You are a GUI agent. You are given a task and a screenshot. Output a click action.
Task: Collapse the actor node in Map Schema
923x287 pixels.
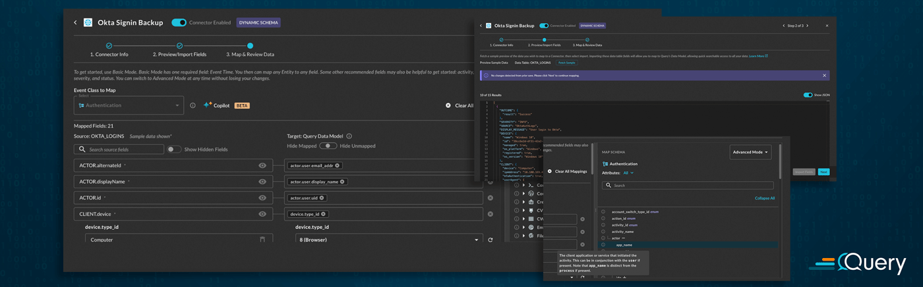(623, 238)
